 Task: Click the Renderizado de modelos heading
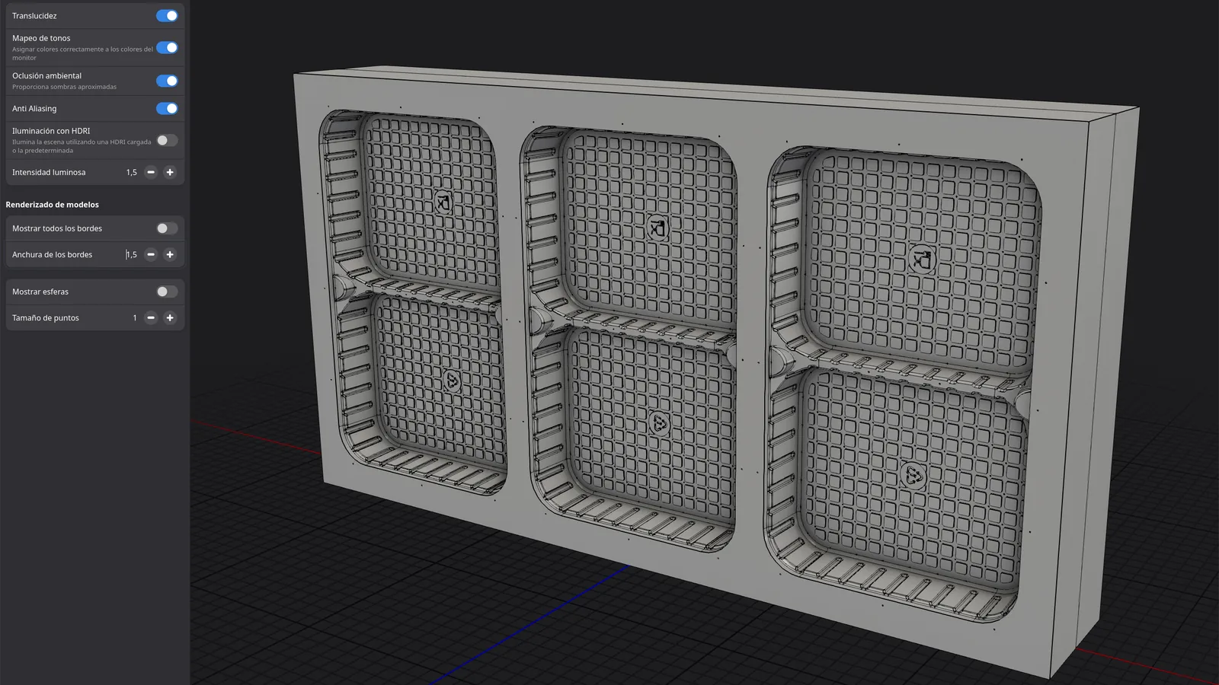[52, 205]
